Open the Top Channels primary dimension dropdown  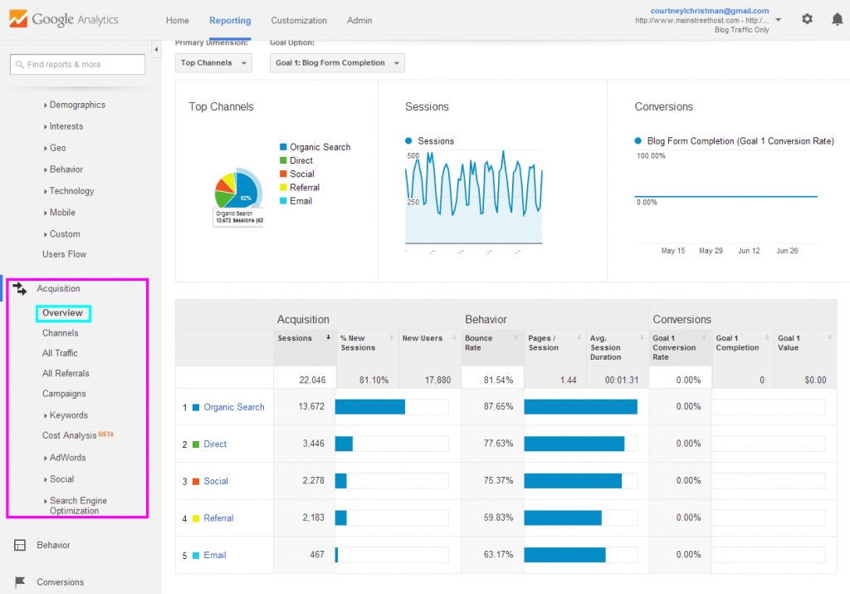pyautogui.click(x=213, y=62)
